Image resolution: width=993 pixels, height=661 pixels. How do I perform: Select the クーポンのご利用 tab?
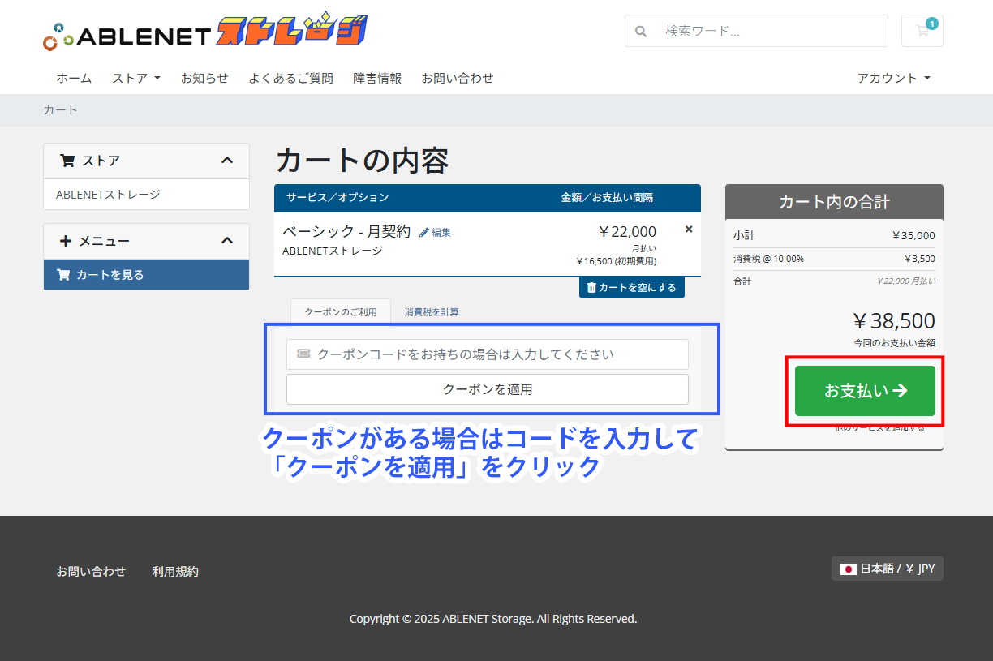[341, 311]
